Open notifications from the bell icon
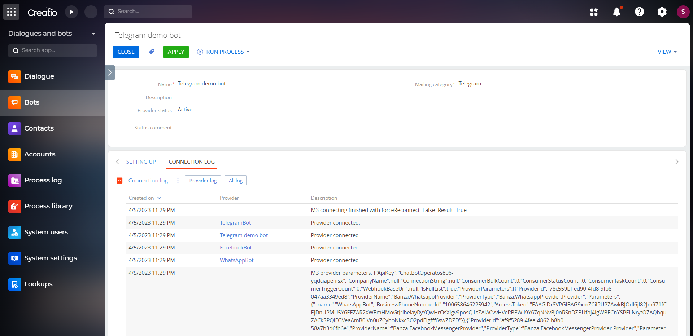Screen dimensions: 693x336 tap(616, 12)
